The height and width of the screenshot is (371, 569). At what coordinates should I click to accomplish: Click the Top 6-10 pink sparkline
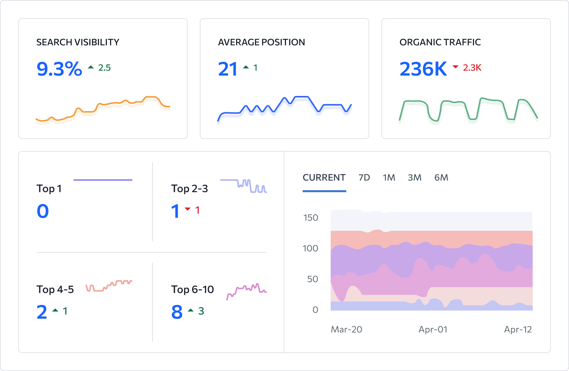pos(247,290)
